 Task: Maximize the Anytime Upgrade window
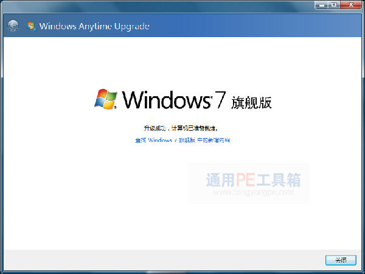[x=334, y=5]
